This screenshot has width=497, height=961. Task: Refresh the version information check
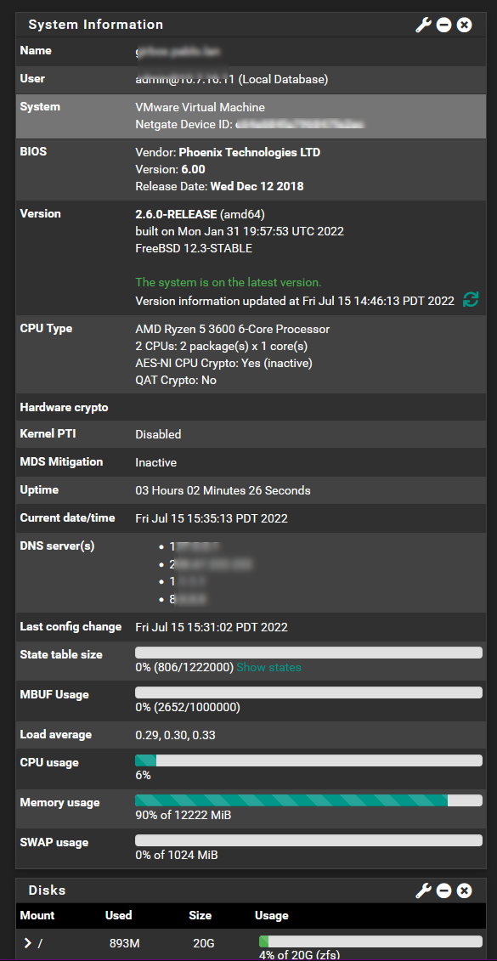[x=471, y=300]
